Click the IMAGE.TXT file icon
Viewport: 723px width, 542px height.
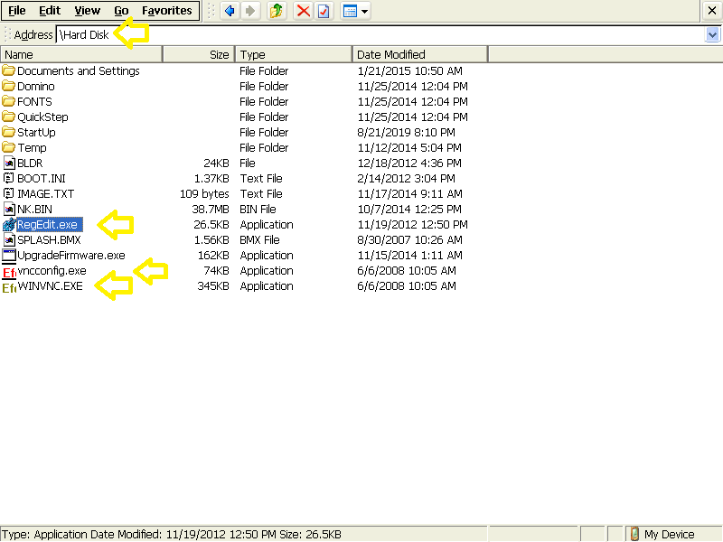[9, 193]
